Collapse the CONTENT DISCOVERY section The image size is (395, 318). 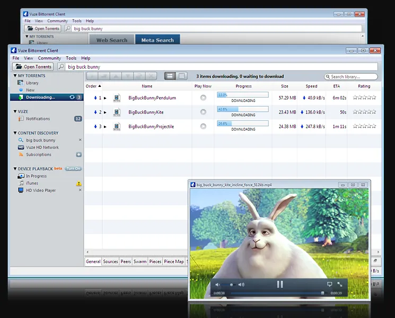pos(15,133)
